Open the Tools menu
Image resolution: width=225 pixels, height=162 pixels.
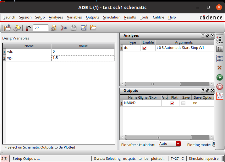click(144, 17)
